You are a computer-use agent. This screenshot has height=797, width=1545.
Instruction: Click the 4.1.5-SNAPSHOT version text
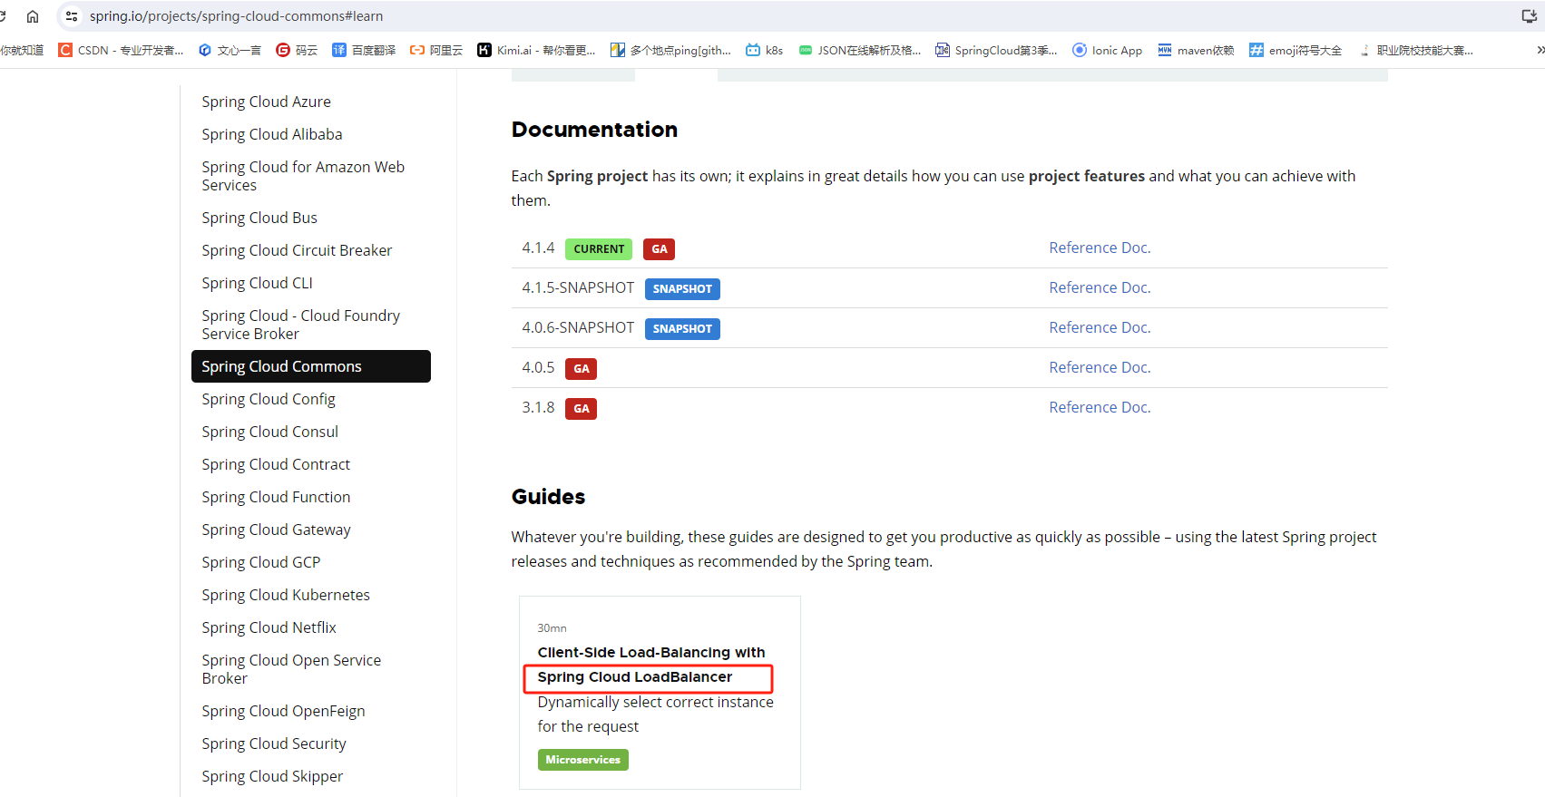(578, 287)
